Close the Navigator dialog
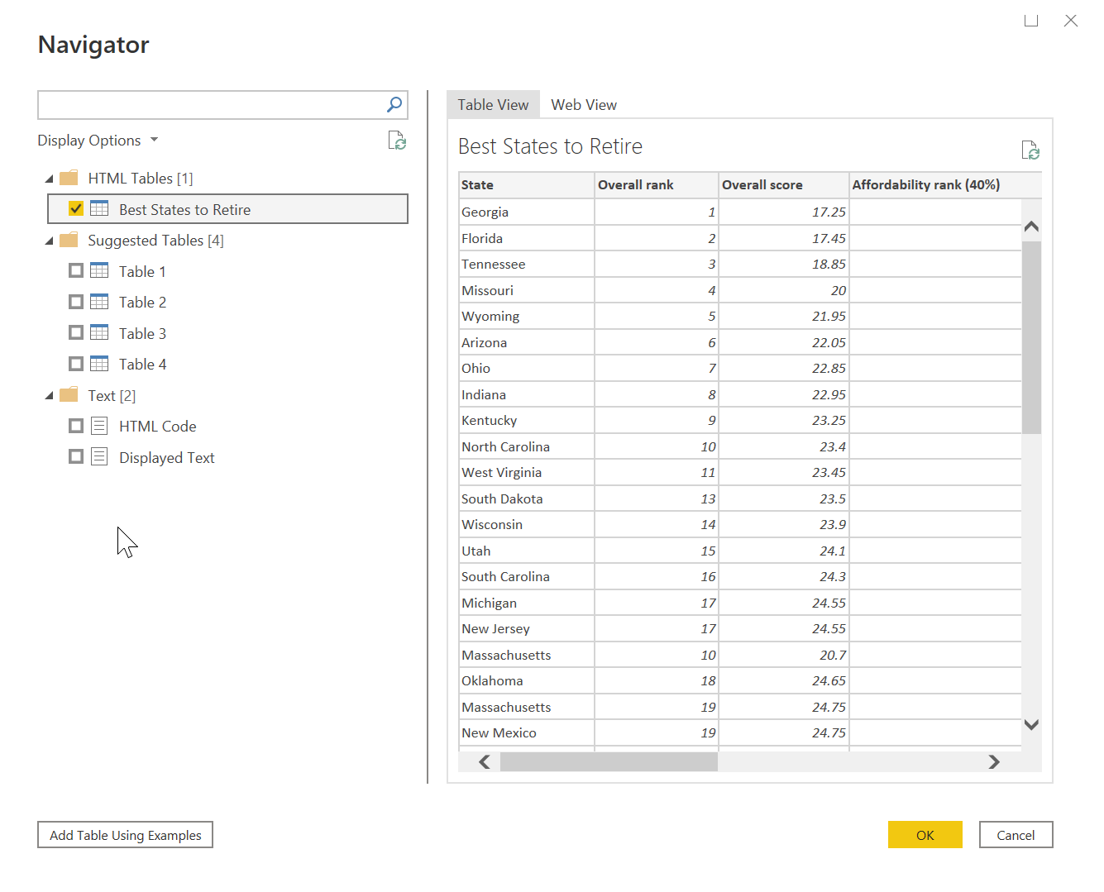 coord(1071,20)
